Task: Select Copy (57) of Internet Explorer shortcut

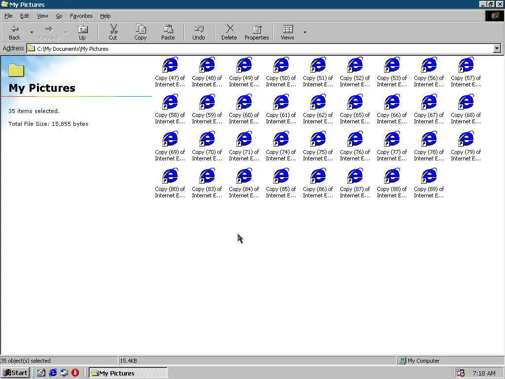Action: [x=466, y=72]
